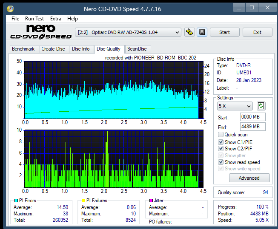Click the Nero CD-DVD Speed logo
This screenshot has height=229, width=278.
click(41, 32)
